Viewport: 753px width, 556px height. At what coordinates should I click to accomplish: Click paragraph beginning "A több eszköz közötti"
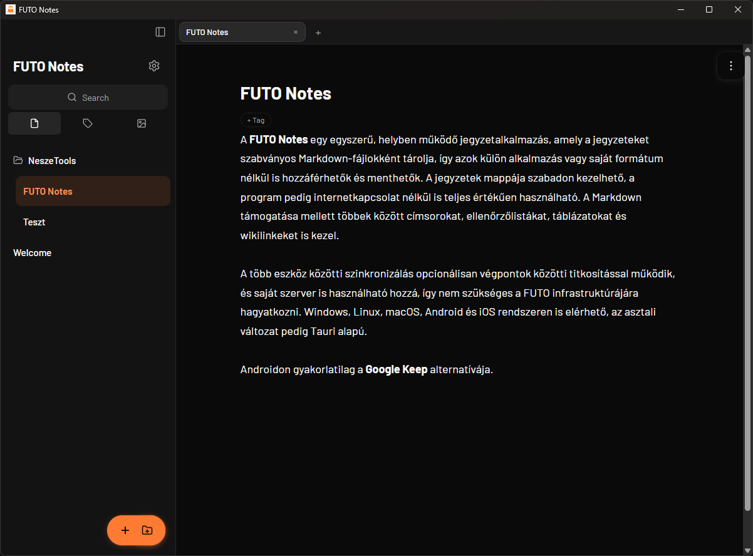(x=458, y=303)
